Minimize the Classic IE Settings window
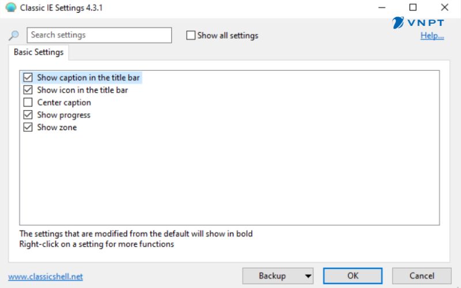The image size is (461, 288). (381, 7)
